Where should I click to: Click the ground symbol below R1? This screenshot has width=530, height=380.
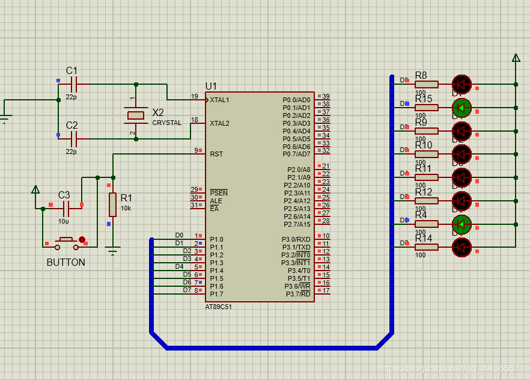coord(112,250)
